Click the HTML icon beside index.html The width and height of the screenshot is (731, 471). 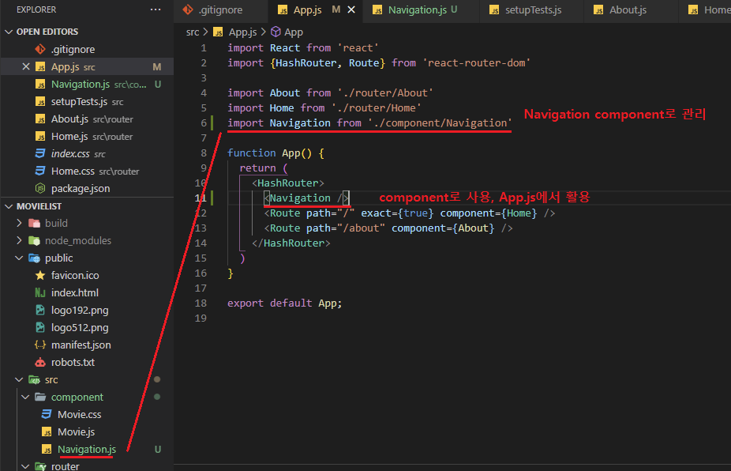pos(40,292)
